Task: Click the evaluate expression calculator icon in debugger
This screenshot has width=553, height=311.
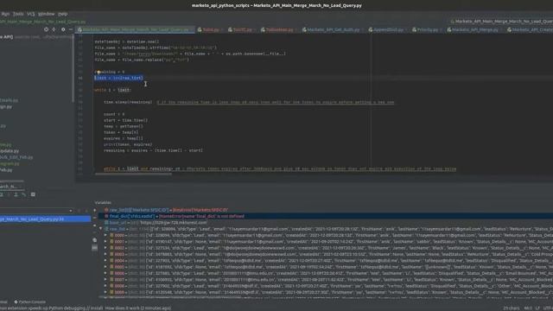Action: point(33,194)
